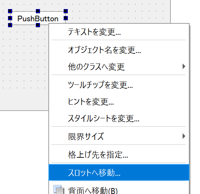Choose スタイルシートを変更... option

click(119, 118)
